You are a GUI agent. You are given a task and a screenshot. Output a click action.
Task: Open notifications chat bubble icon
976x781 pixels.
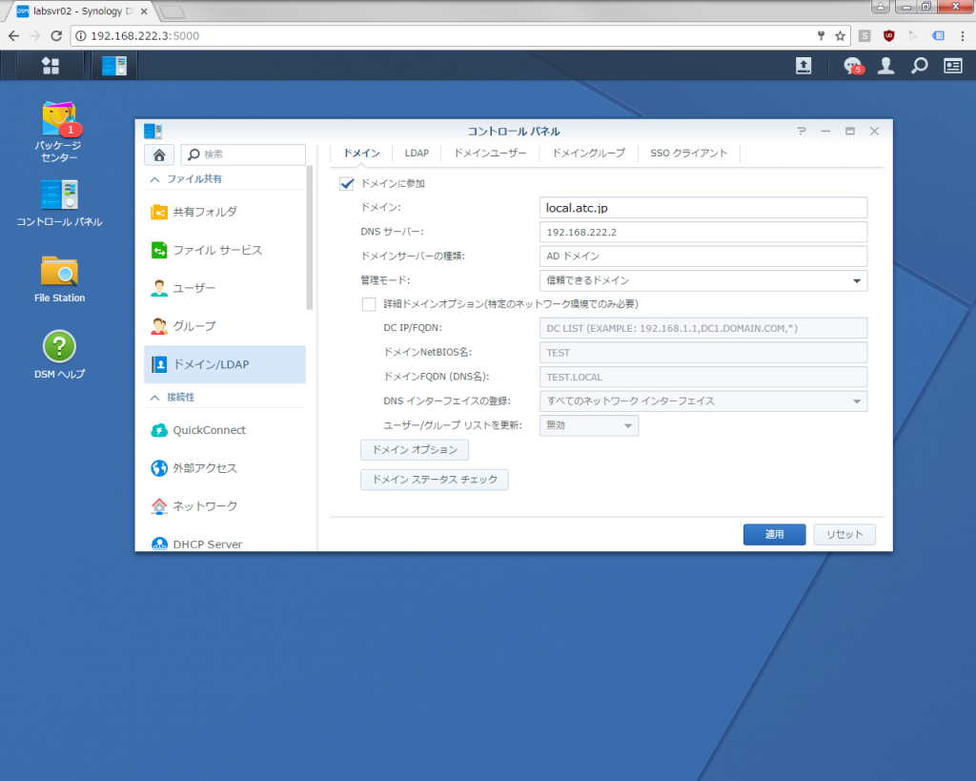tap(852, 66)
